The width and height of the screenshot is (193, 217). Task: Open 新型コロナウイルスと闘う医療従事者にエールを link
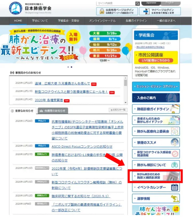(71, 92)
